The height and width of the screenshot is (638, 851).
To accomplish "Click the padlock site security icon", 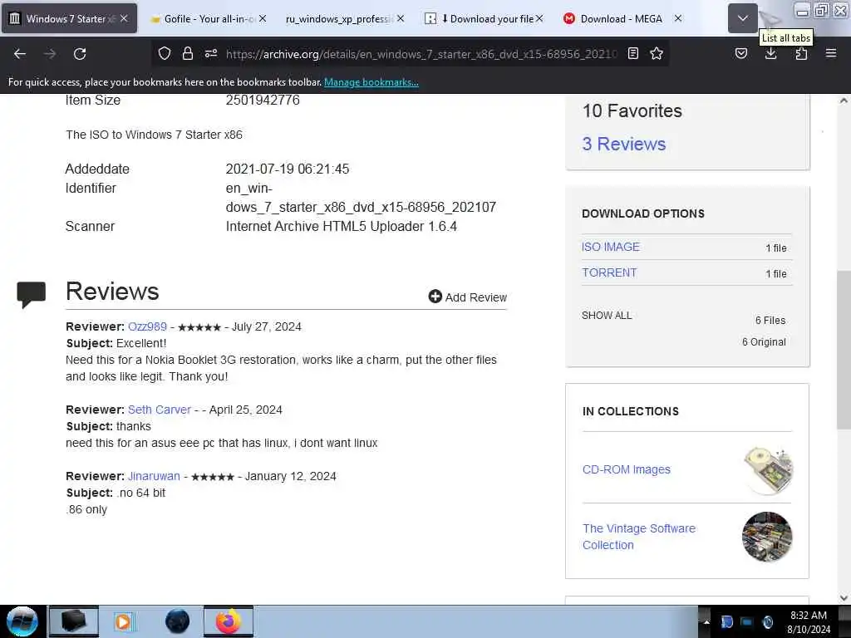I will [188, 53].
